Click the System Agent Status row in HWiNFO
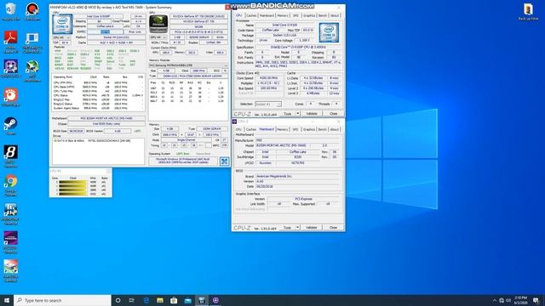The width and height of the screenshot is (545, 306). [x=98, y=108]
